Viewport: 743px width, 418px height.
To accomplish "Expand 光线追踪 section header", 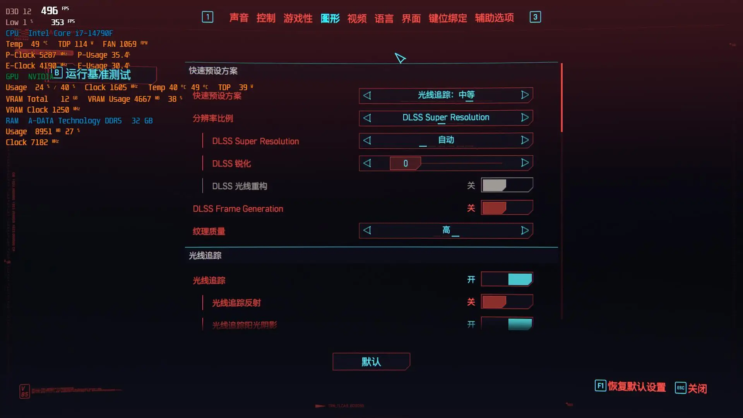I will [205, 255].
